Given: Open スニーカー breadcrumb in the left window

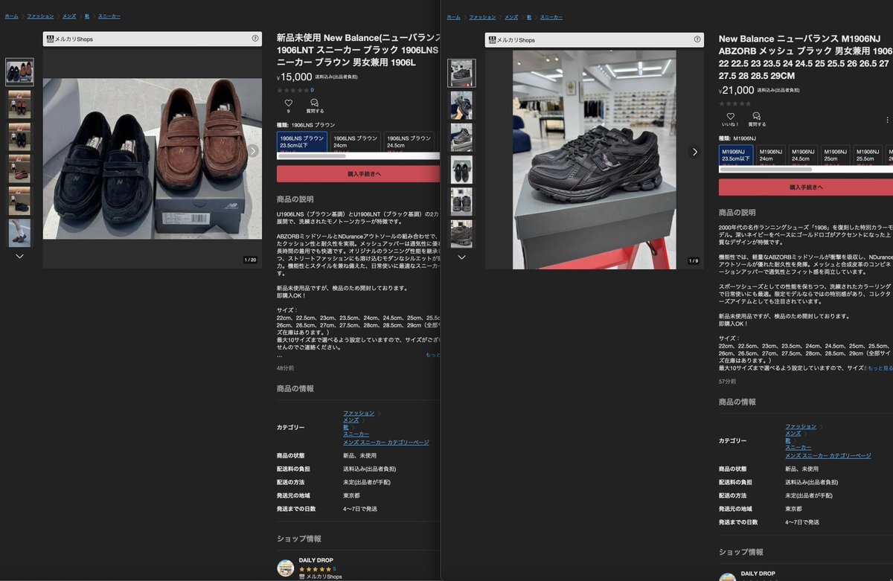Looking at the screenshot, I should click(109, 16).
